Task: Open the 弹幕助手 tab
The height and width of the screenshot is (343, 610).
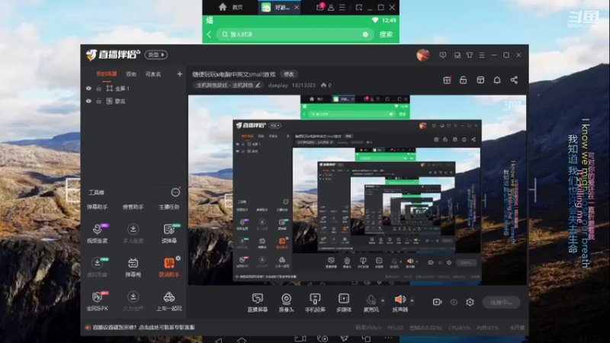Action: click(98, 207)
